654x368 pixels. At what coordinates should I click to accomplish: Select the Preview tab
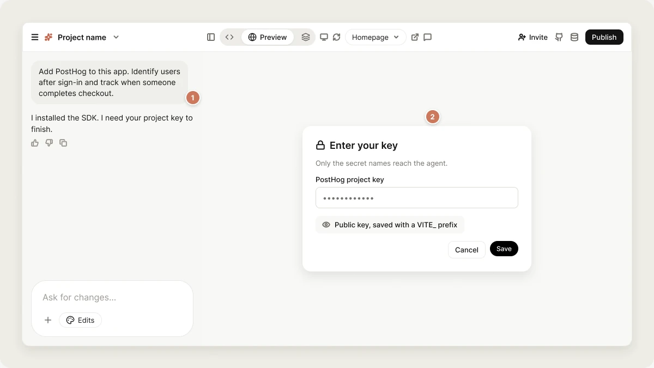tap(268, 37)
